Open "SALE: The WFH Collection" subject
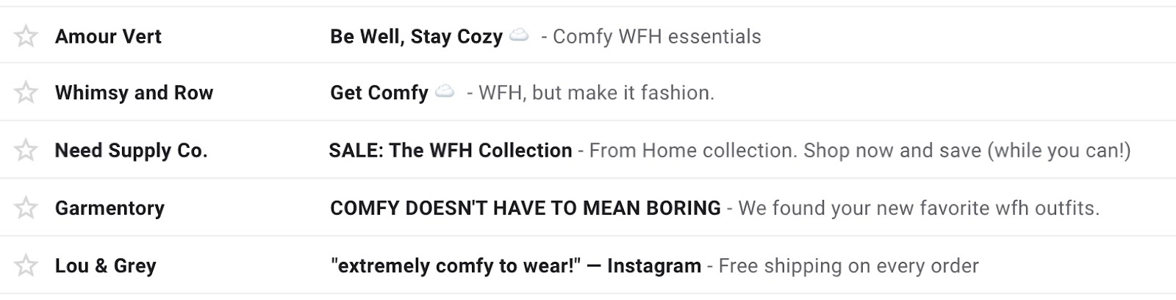Screen dimensions: 1176x300 coord(450,151)
